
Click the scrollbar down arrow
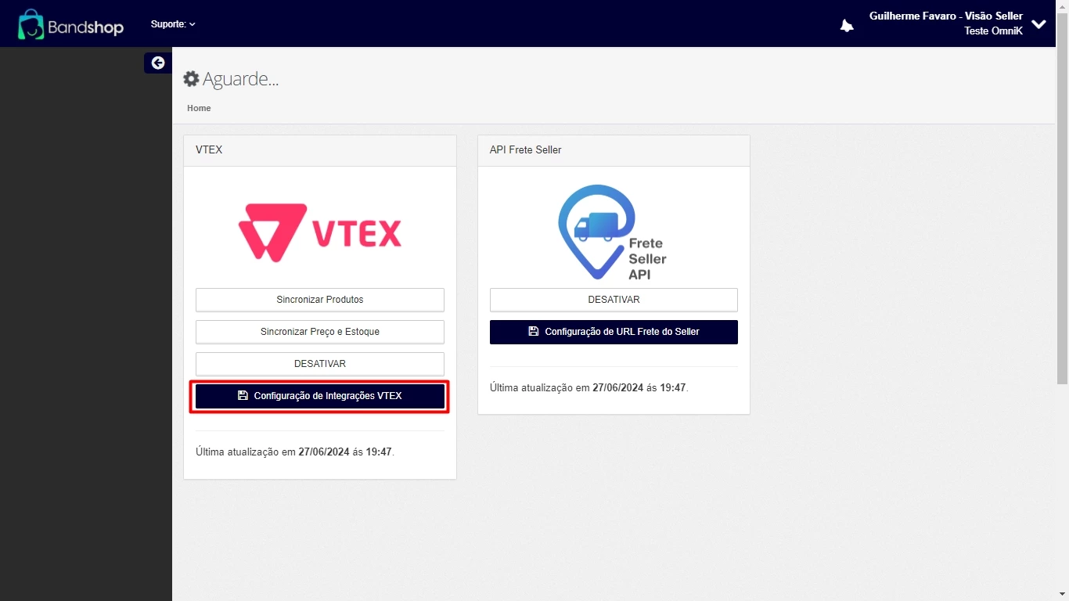click(1062, 595)
